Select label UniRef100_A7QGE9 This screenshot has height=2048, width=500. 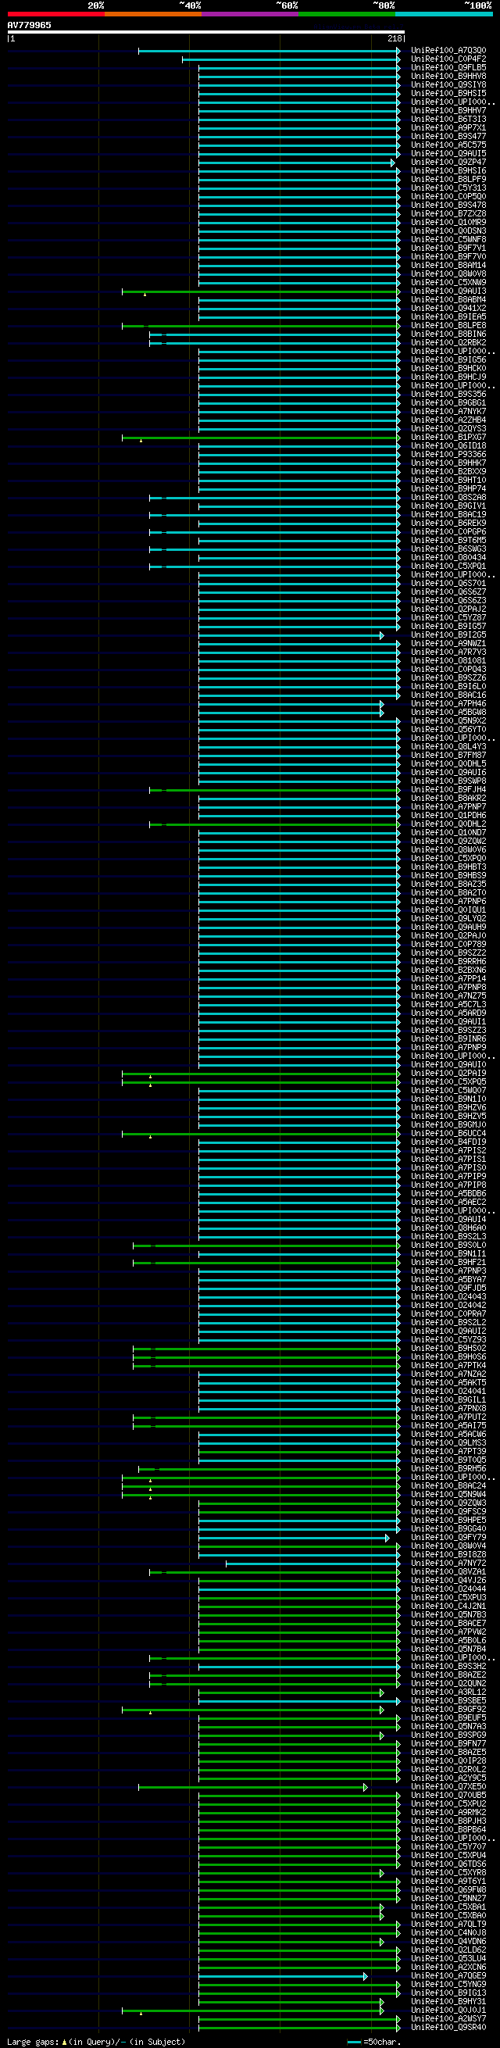click(448, 1976)
